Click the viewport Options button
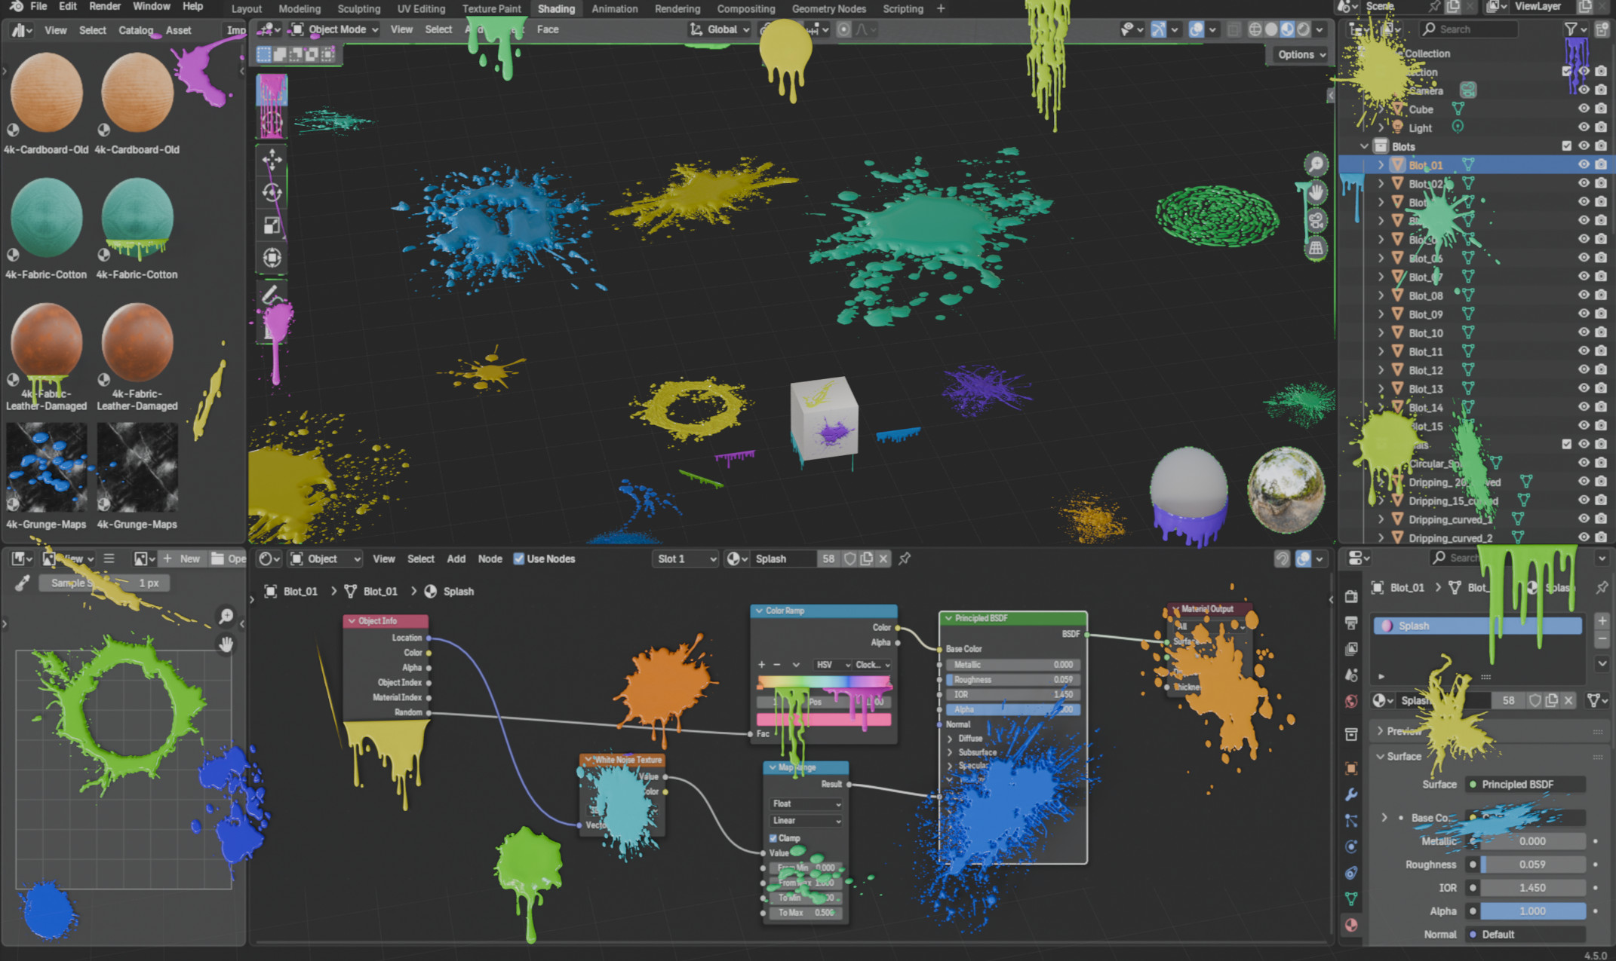The width and height of the screenshot is (1616, 961). 1301,54
